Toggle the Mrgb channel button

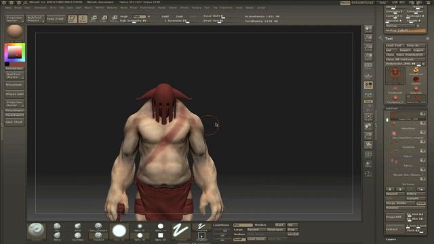(x=124, y=16)
